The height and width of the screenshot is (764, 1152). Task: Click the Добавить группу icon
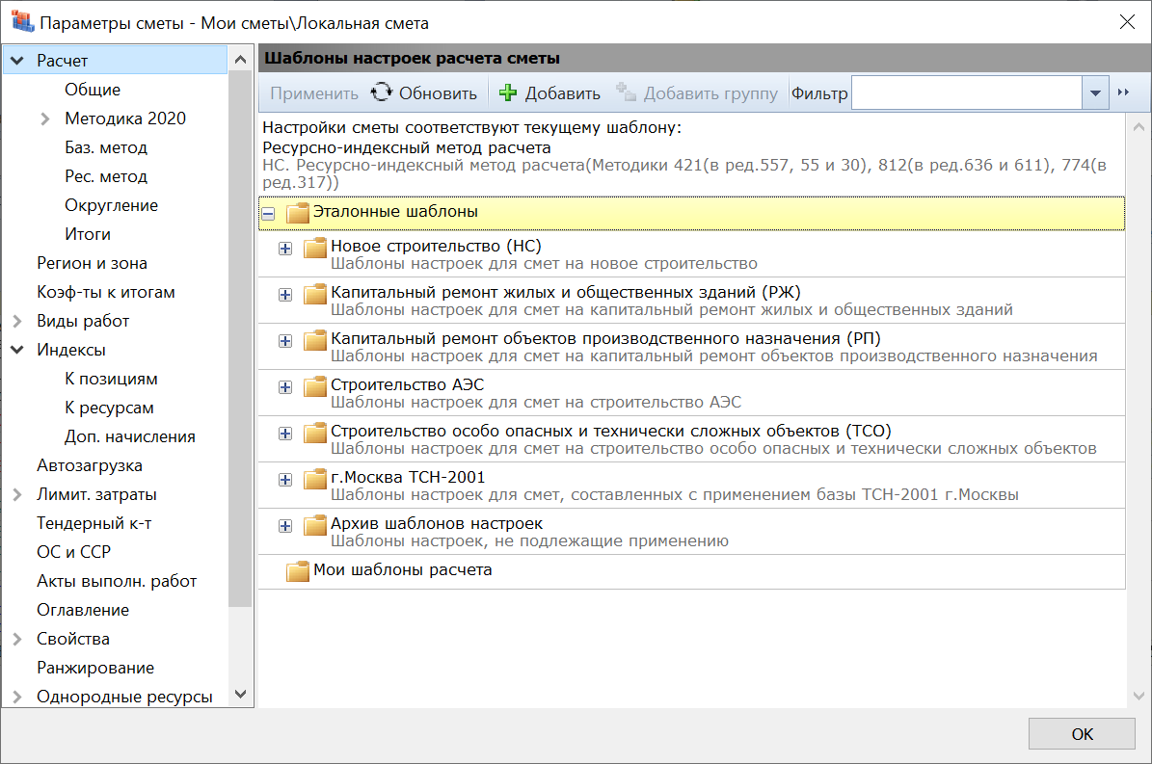[626, 92]
